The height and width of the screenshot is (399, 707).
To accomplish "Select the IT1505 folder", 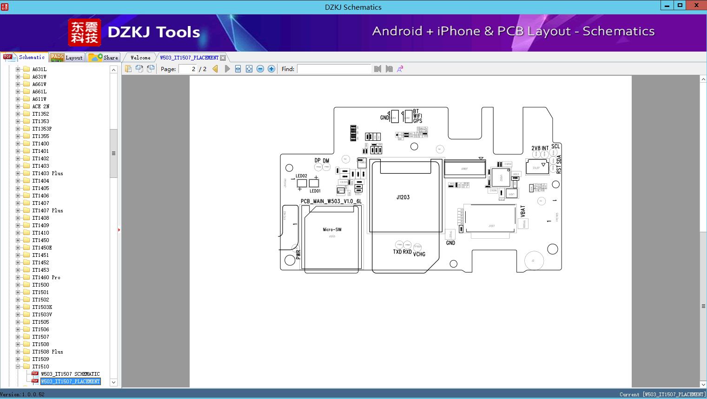I will pos(40,322).
